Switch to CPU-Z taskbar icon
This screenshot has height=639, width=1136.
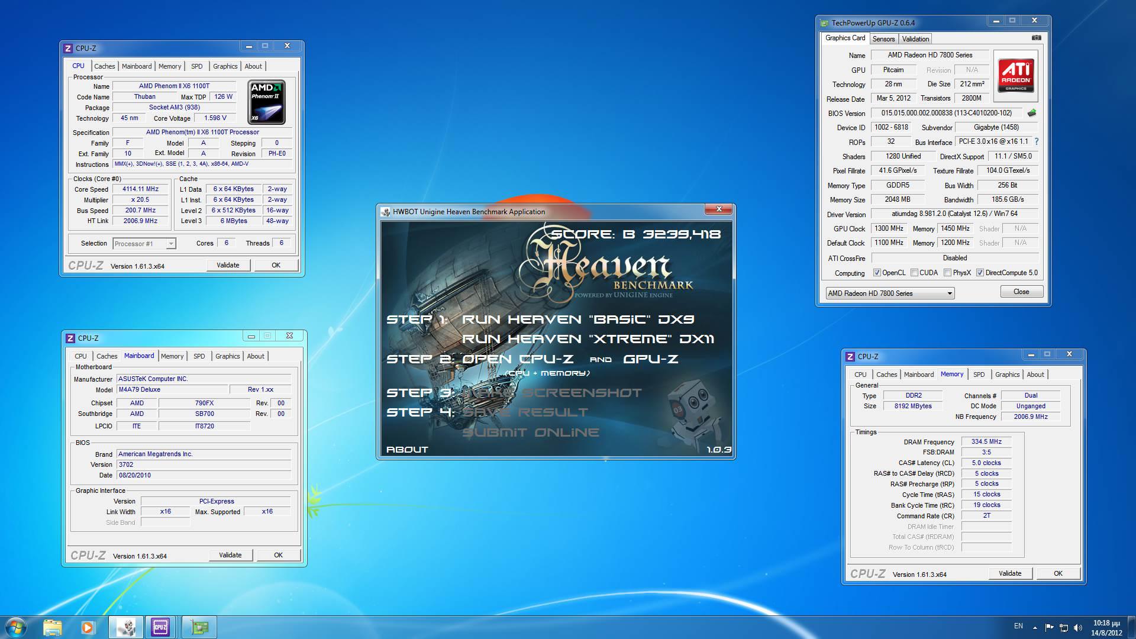[x=160, y=627]
